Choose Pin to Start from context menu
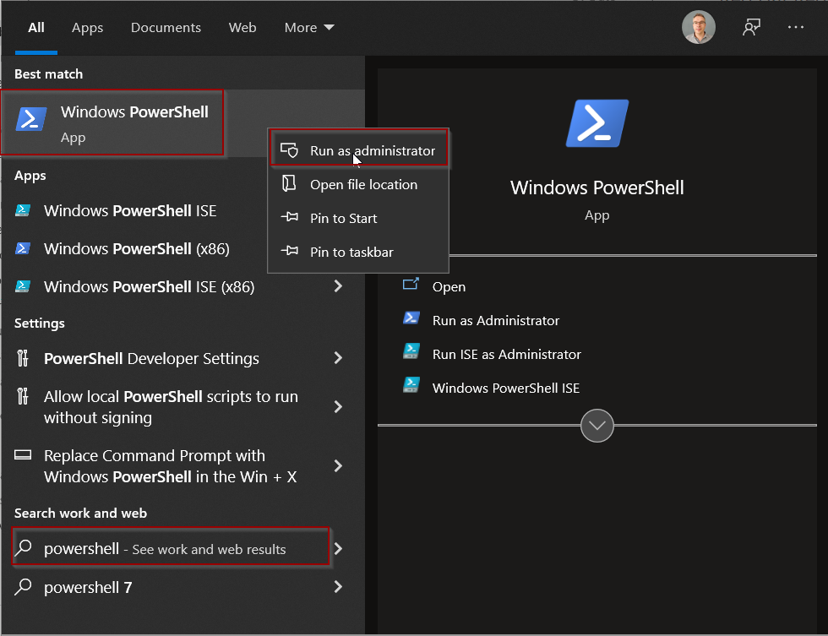 pos(358,218)
